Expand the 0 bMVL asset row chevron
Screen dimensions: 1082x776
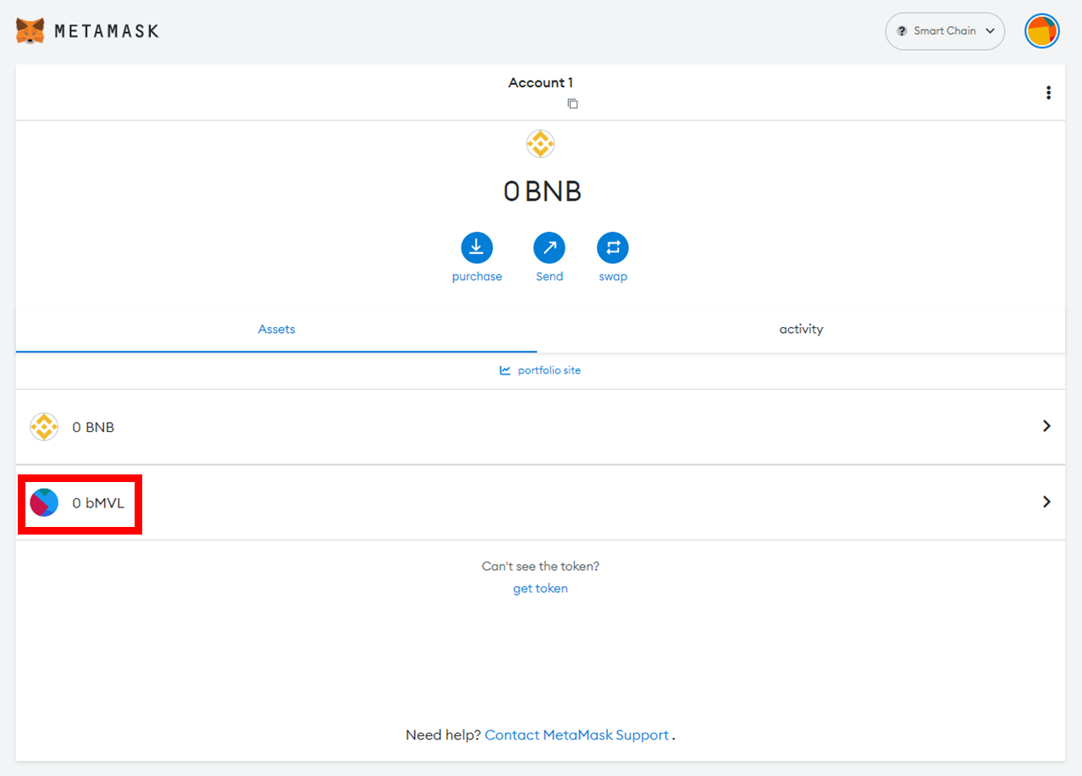(x=1046, y=502)
